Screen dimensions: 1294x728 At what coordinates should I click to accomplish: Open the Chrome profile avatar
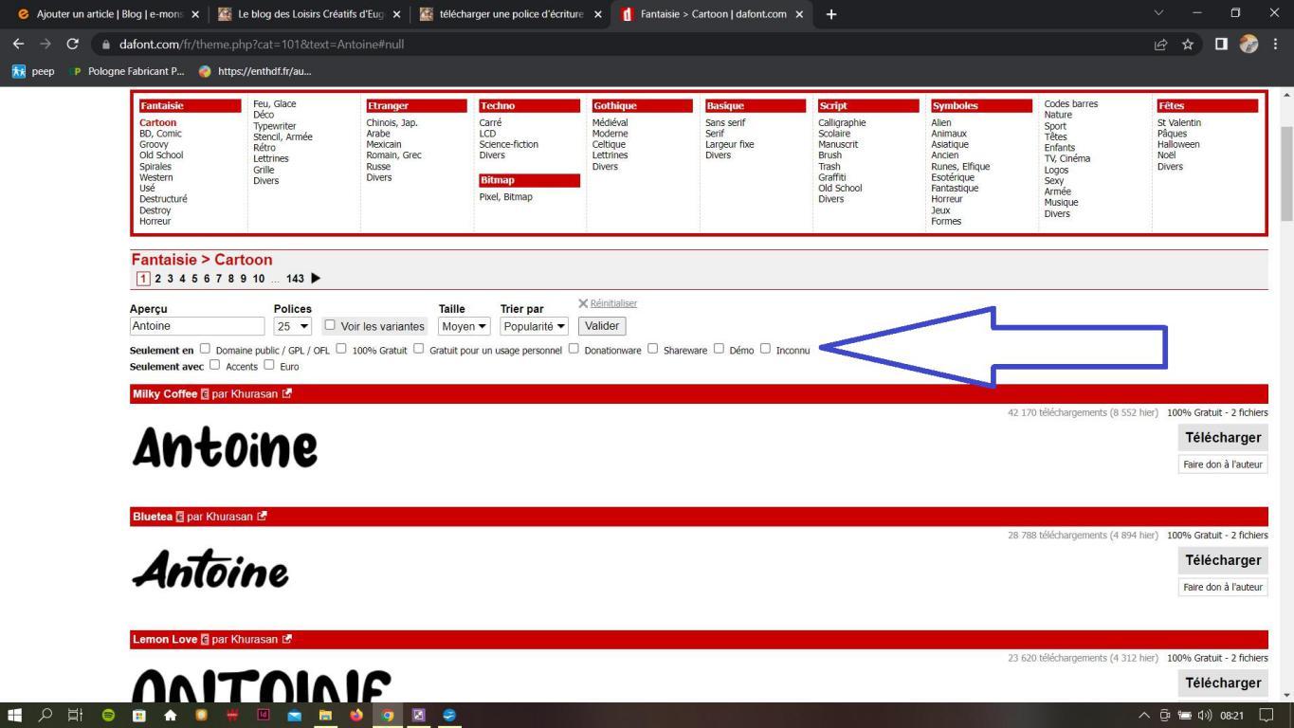pyautogui.click(x=1248, y=44)
